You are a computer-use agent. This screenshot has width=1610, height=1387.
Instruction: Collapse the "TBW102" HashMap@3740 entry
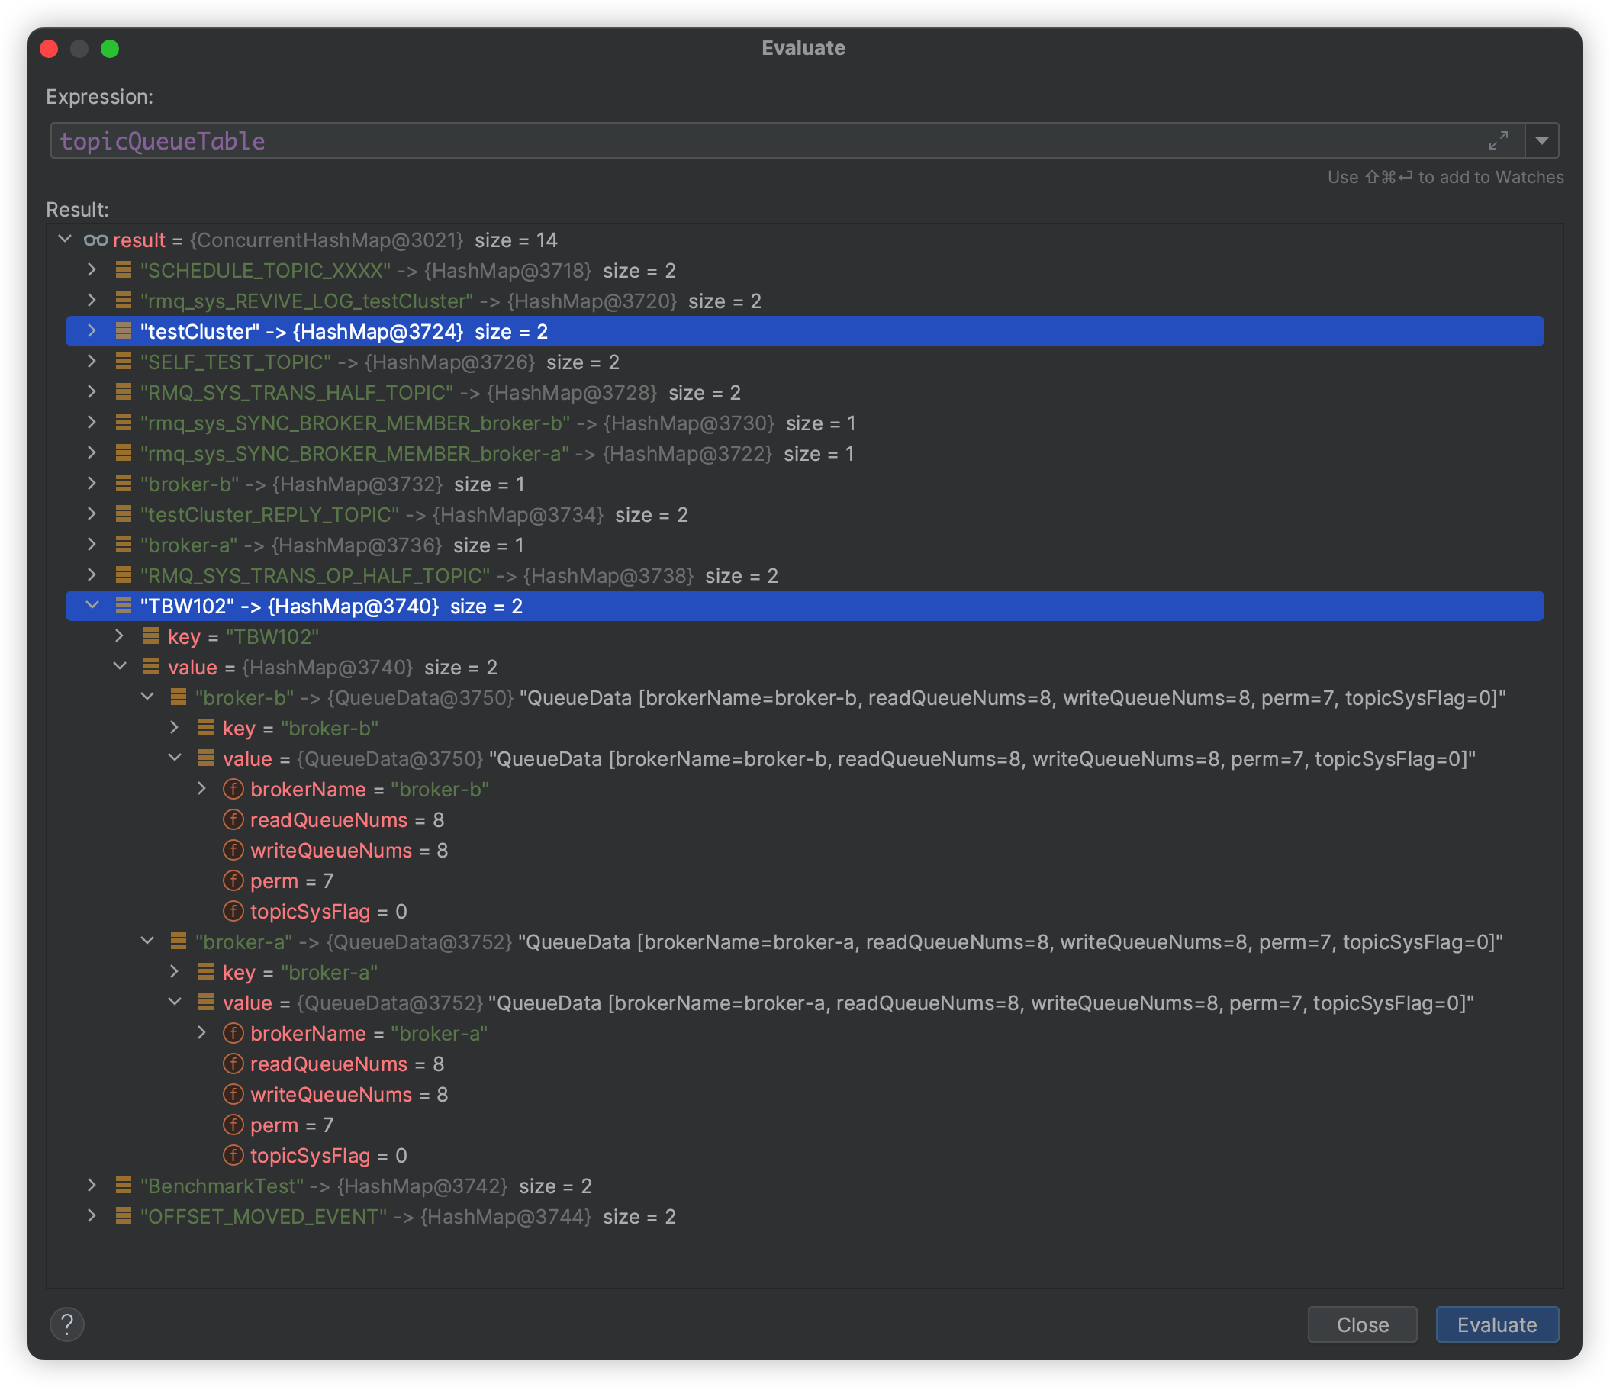point(92,605)
